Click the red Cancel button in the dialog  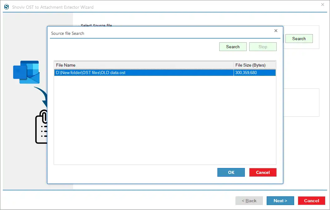click(263, 172)
